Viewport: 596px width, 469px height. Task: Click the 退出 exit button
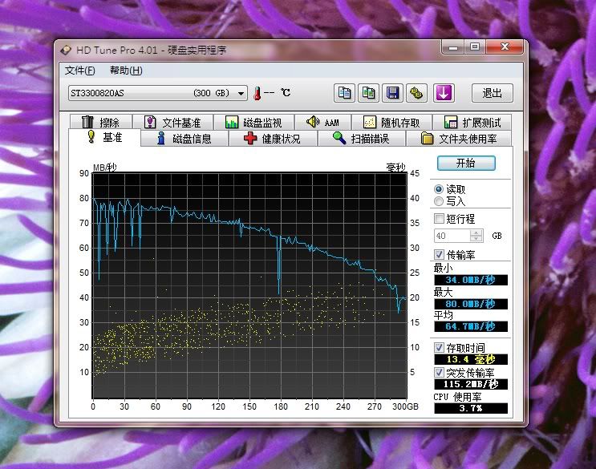coord(492,93)
